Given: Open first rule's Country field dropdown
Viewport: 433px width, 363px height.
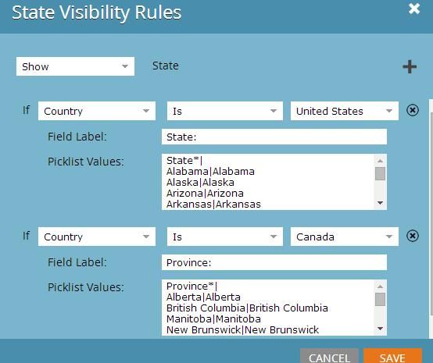Looking at the screenshot, I should click(x=97, y=111).
